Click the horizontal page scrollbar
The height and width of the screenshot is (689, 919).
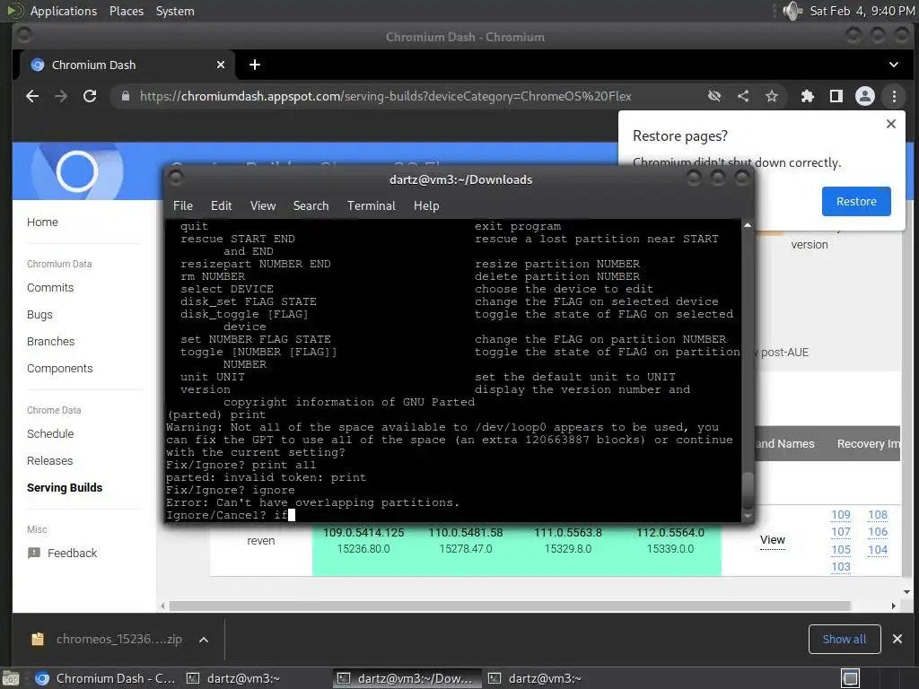click(510, 606)
